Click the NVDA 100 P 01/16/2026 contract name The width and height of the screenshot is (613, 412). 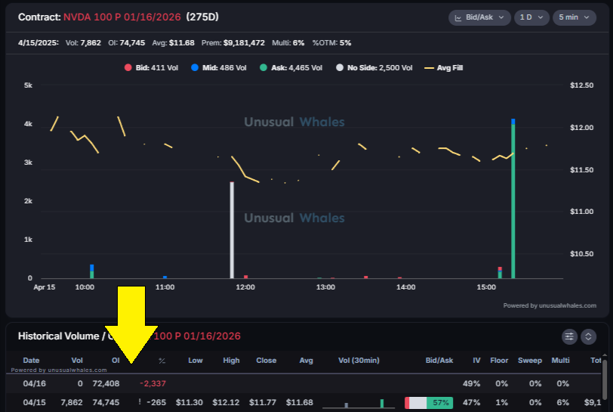pyautogui.click(x=122, y=17)
